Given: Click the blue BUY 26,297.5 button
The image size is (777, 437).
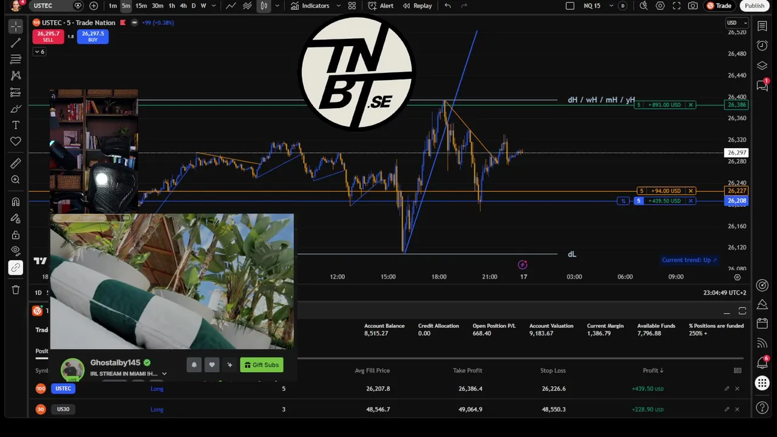Looking at the screenshot, I should (x=93, y=36).
